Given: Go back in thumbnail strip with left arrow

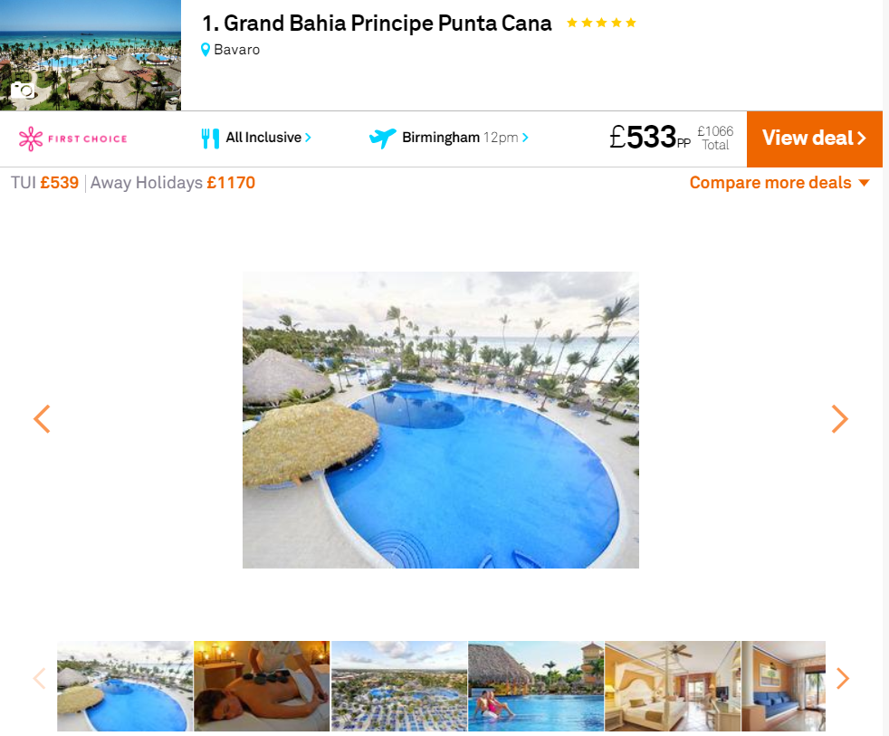Looking at the screenshot, I should click(x=39, y=678).
